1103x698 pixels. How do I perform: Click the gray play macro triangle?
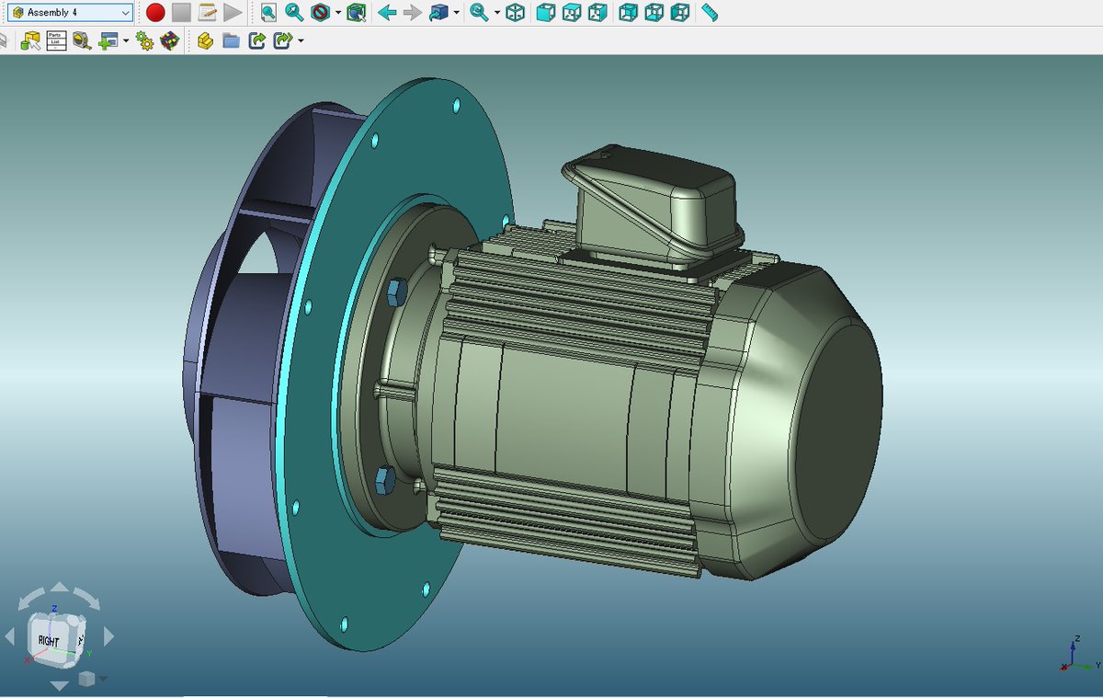(233, 13)
